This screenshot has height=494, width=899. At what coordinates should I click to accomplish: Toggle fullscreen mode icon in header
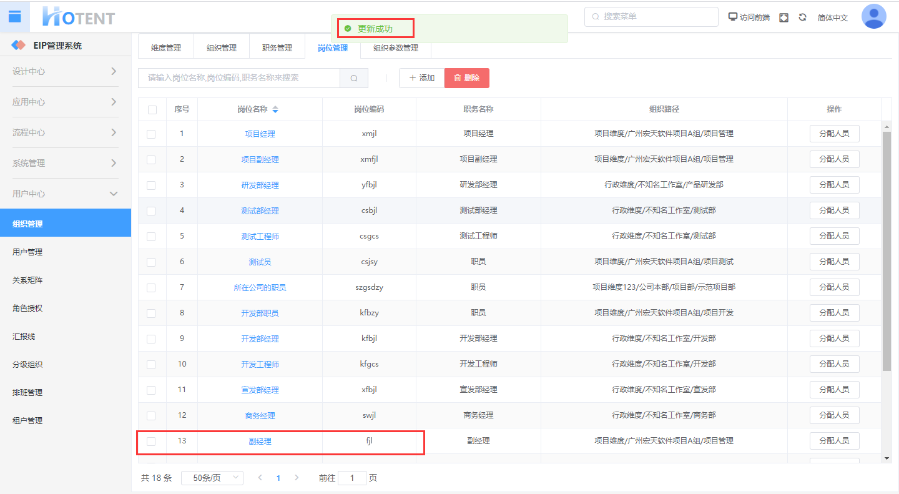[x=784, y=17]
